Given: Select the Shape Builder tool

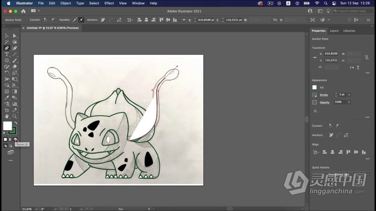Looking at the screenshot, I should point(7,86).
